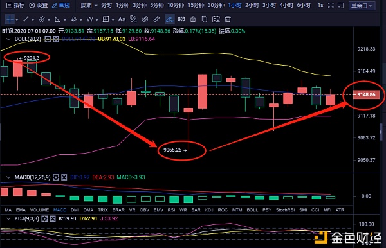
Task: Click the 9148.86 current price label
Action: [366, 94]
